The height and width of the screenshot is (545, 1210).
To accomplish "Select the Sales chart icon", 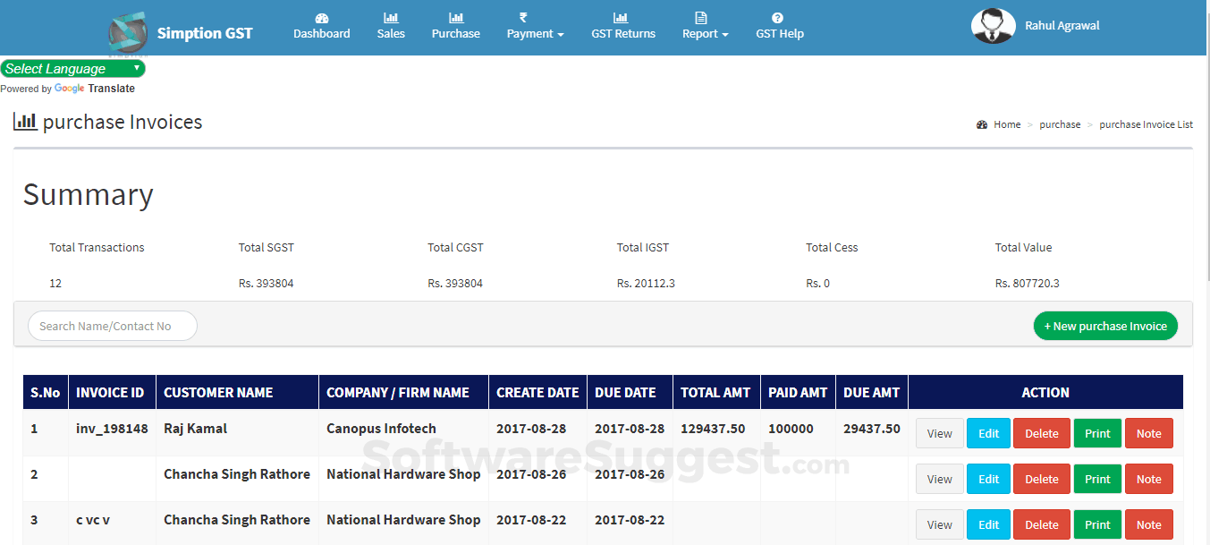I will point(390,17).
